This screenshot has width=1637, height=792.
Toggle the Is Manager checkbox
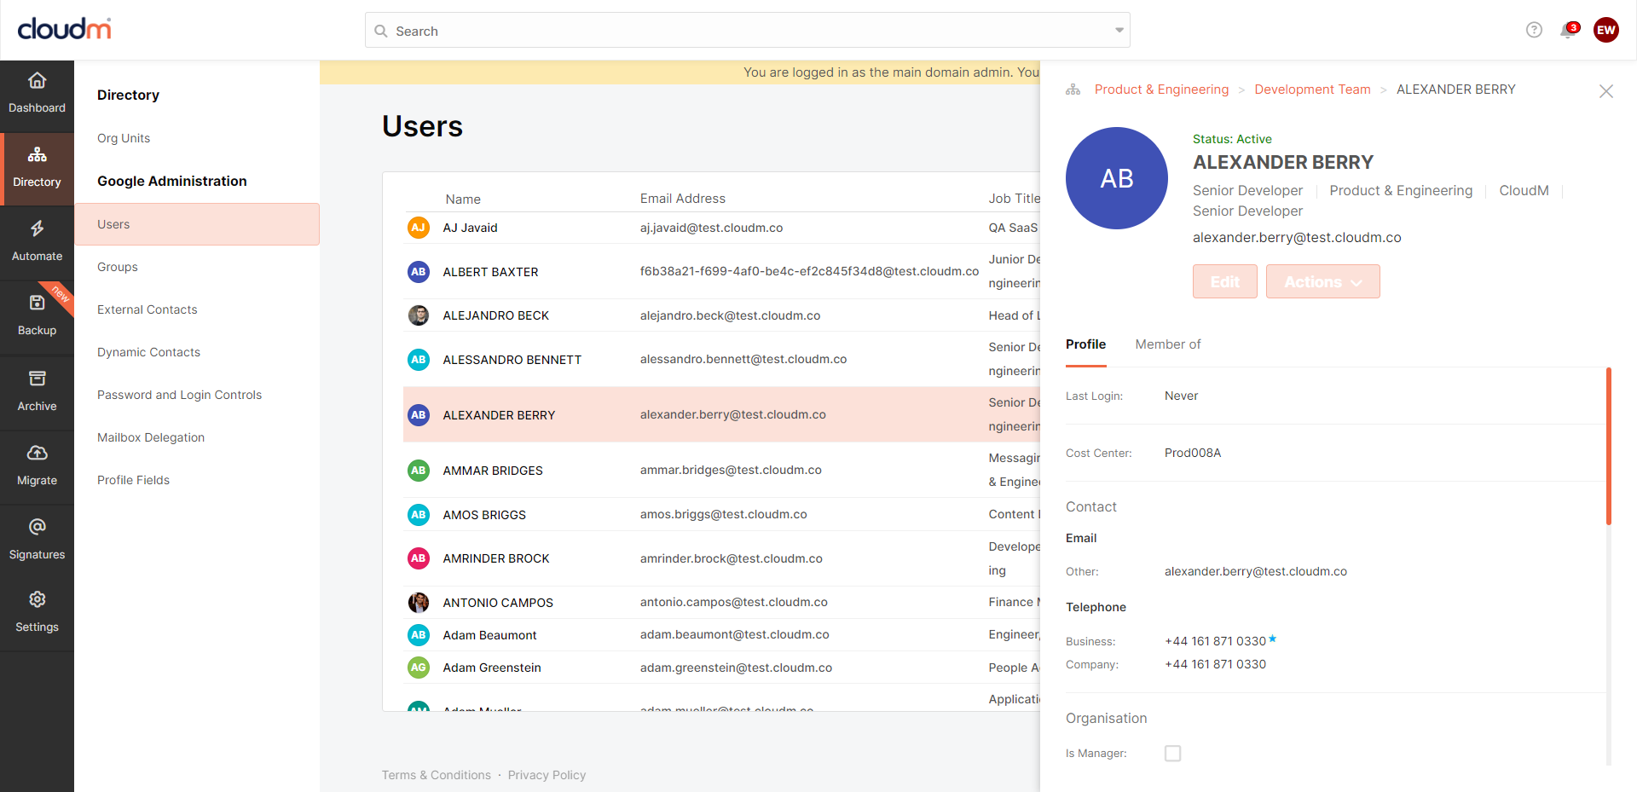click(1173, 754)
